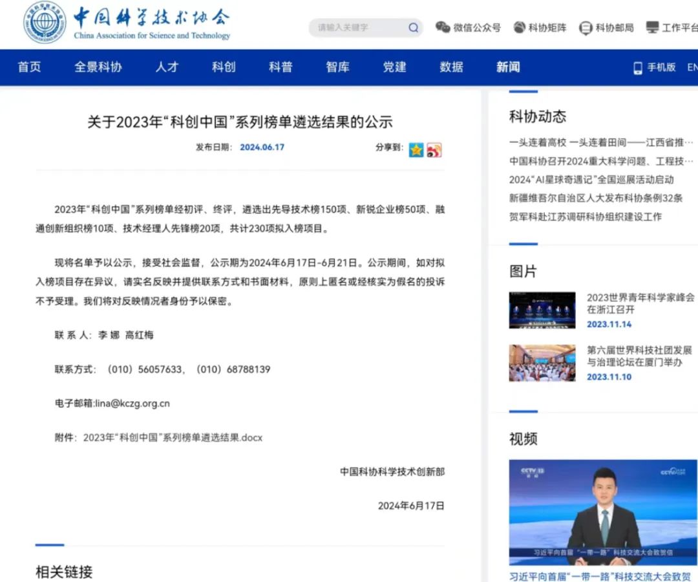The height and width of the screenshot is (582, 698).
Task: Open 世界青年科学家峰会 photo thumbnail
Action: (542, 310)
